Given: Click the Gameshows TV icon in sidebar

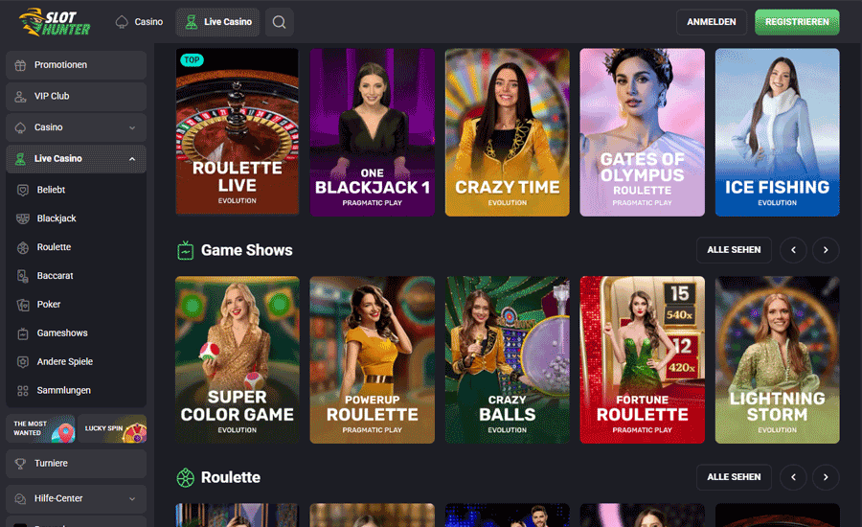Looking at the screenshot, I should pyautogui.click(x=23, y=333).
